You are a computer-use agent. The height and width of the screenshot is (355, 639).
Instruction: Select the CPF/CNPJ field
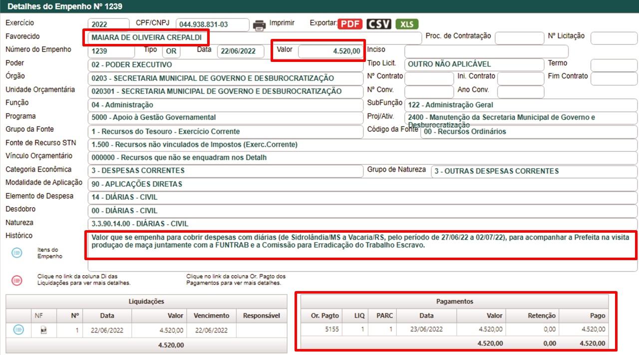[x=212, y=24]
